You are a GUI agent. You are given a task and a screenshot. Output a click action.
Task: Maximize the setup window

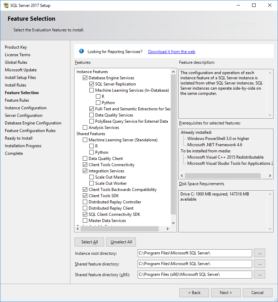pyautogui.click(x=254, y=5)
